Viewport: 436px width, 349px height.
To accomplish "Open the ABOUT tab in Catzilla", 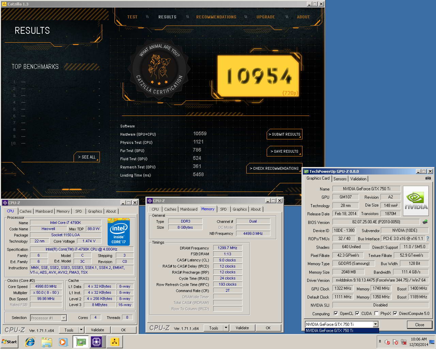I will pos(303,17).
